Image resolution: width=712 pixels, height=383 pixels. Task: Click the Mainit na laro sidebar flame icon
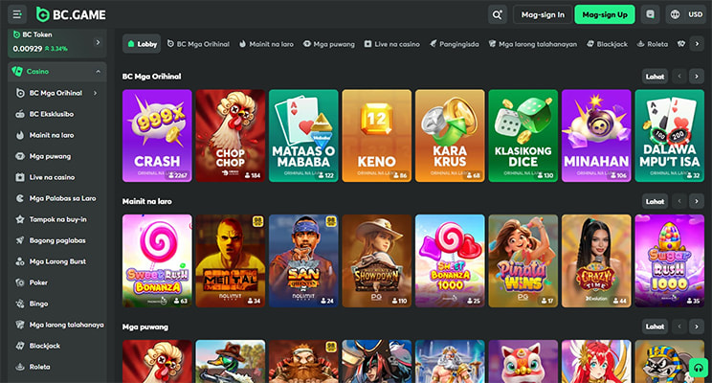[20, 135]
